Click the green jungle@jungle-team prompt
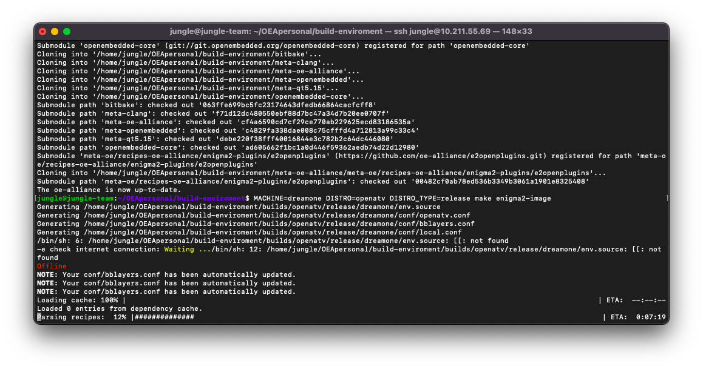The width and height of the screenshot is (703, 369). (x=75, y=198)
